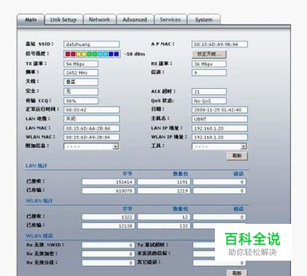Click WLAN transmitted bytes value 12138
The image size is (307, 276).
point(108,226)
